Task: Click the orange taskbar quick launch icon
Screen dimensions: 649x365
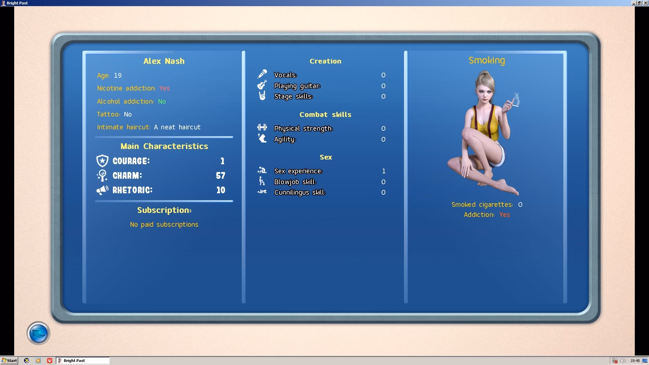Action: click(38, 361)
